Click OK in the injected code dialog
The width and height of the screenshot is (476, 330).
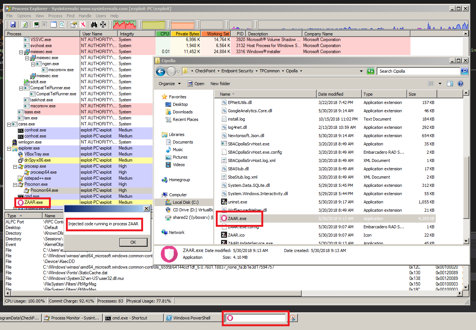(133, 242)
